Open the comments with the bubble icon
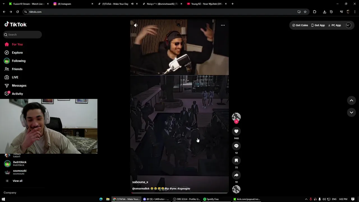This screenshot has width=359, height=202. tap(236, 146)
